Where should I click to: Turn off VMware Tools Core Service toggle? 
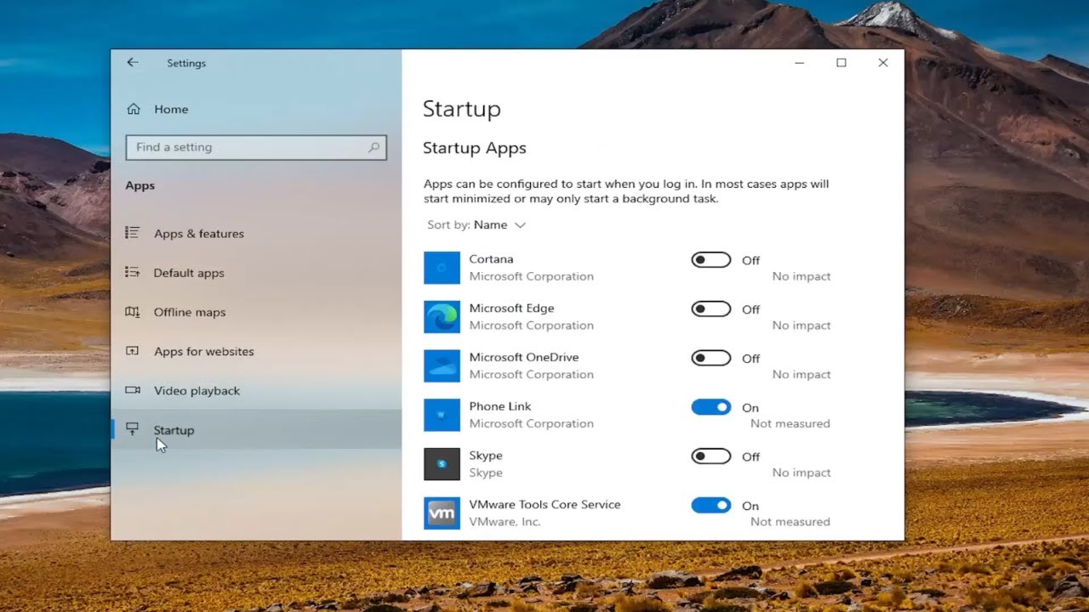click(711, 506)
